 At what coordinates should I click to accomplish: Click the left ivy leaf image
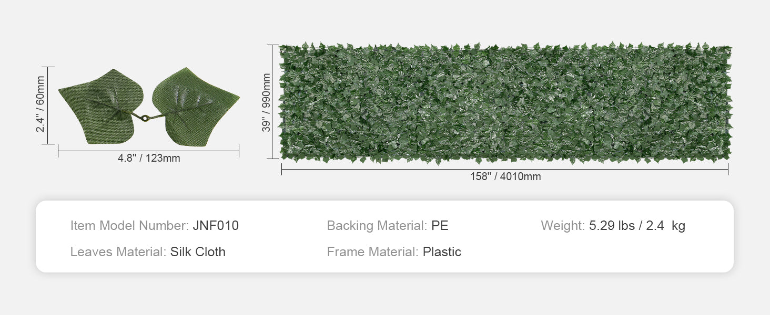point(99,105)
